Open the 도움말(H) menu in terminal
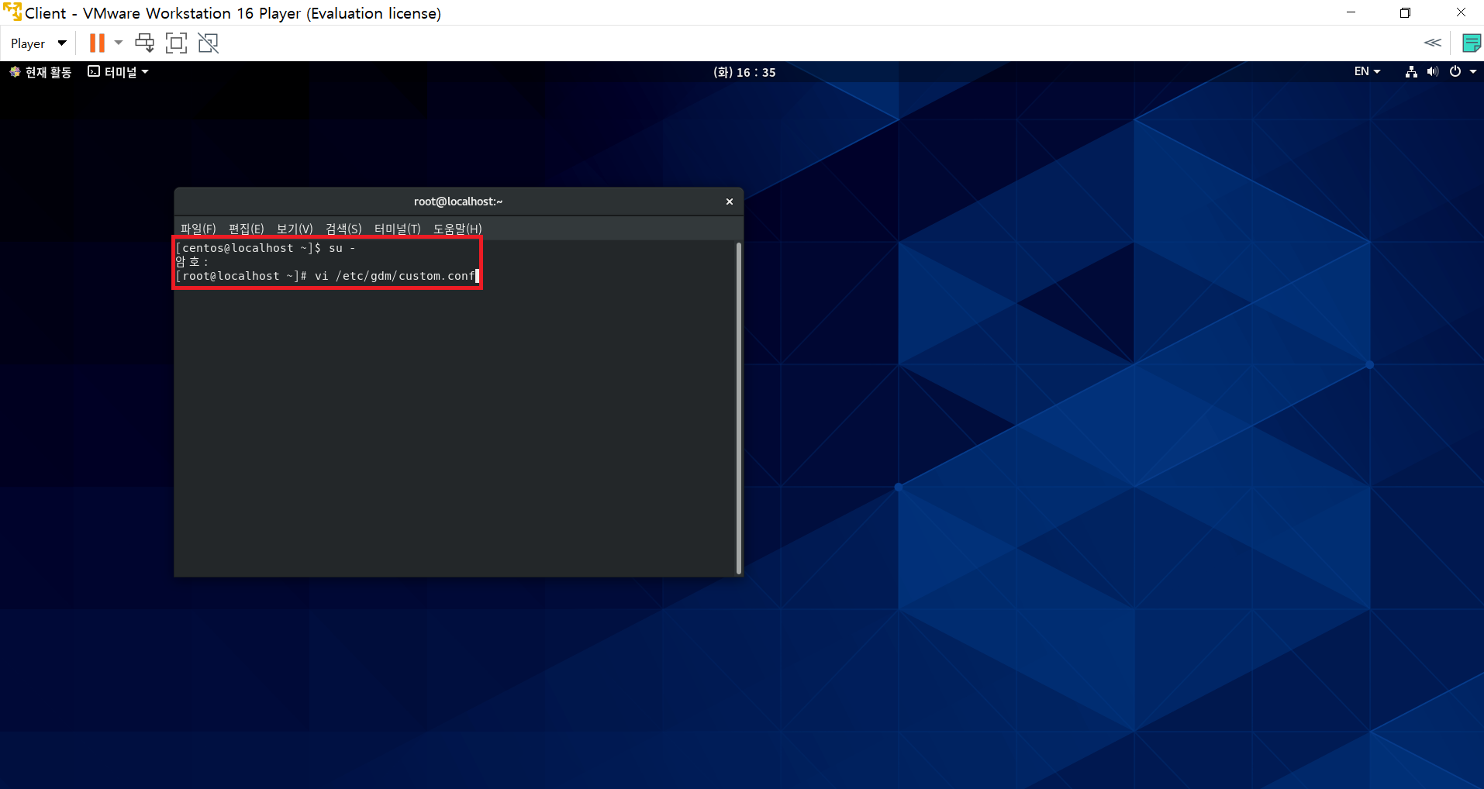1484x789 pixels. (x=457, y=229)
